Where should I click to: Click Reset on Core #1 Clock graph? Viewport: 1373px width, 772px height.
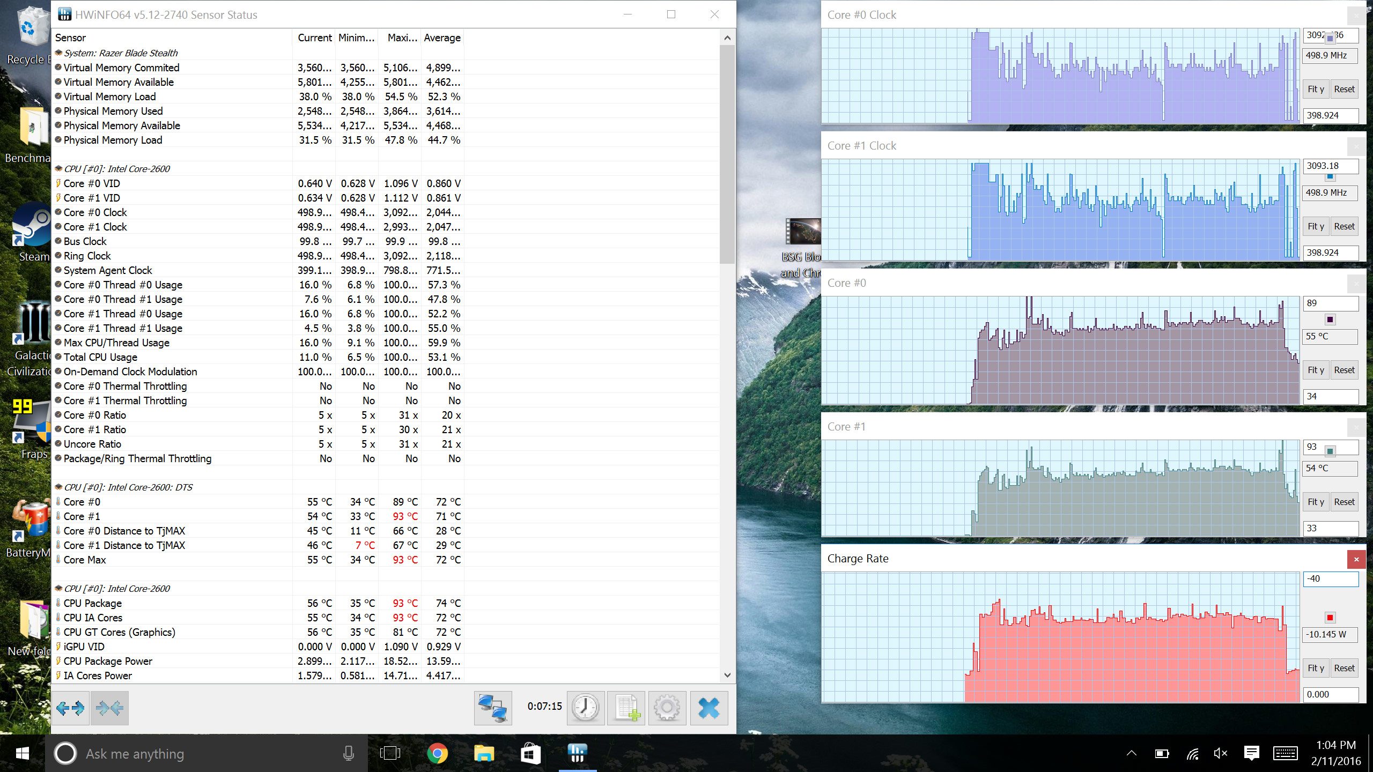coord(1344,226)
